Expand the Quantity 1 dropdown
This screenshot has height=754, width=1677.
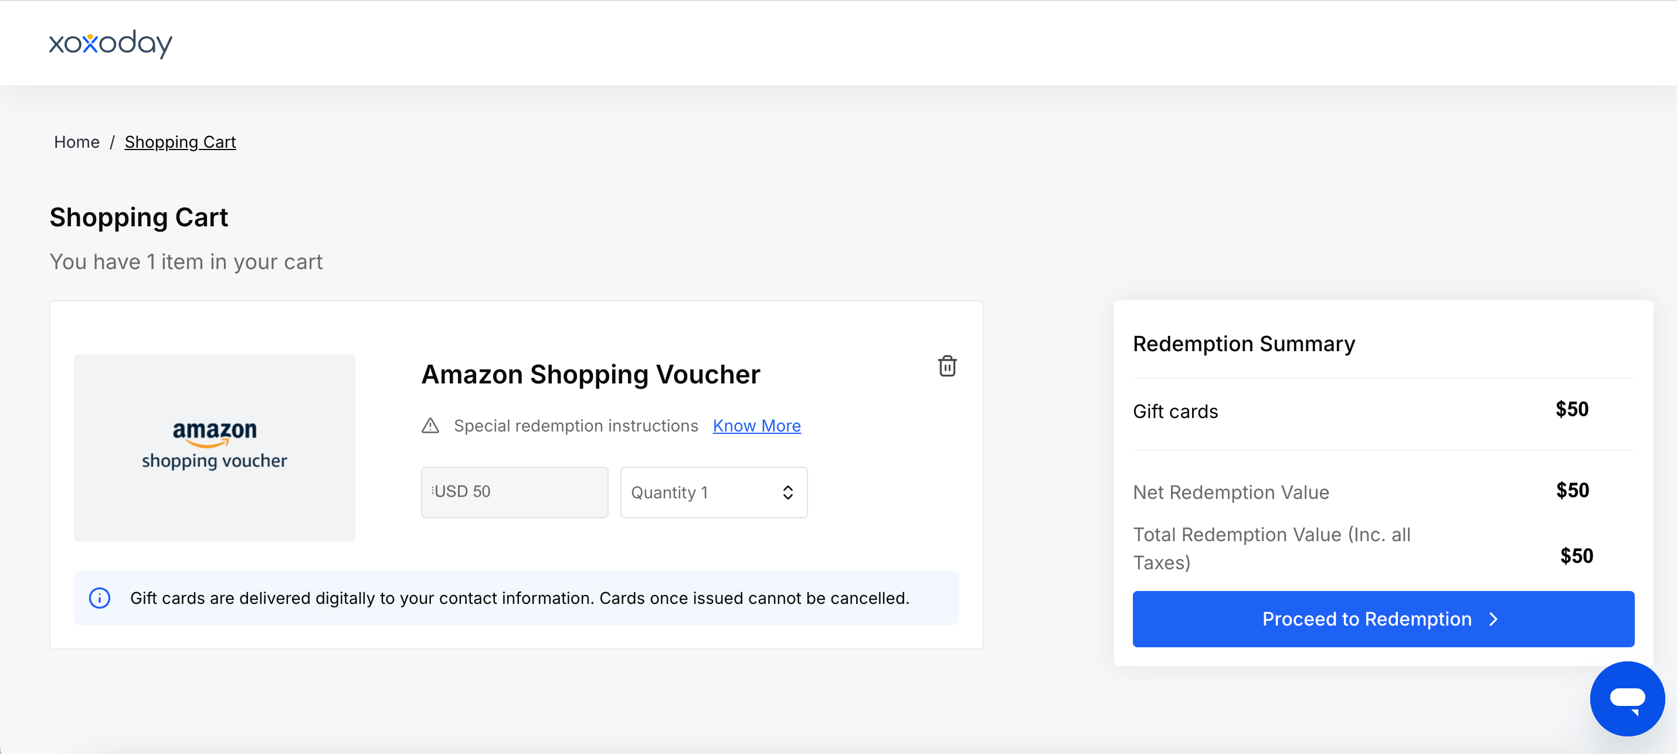(x=714, y=493)
